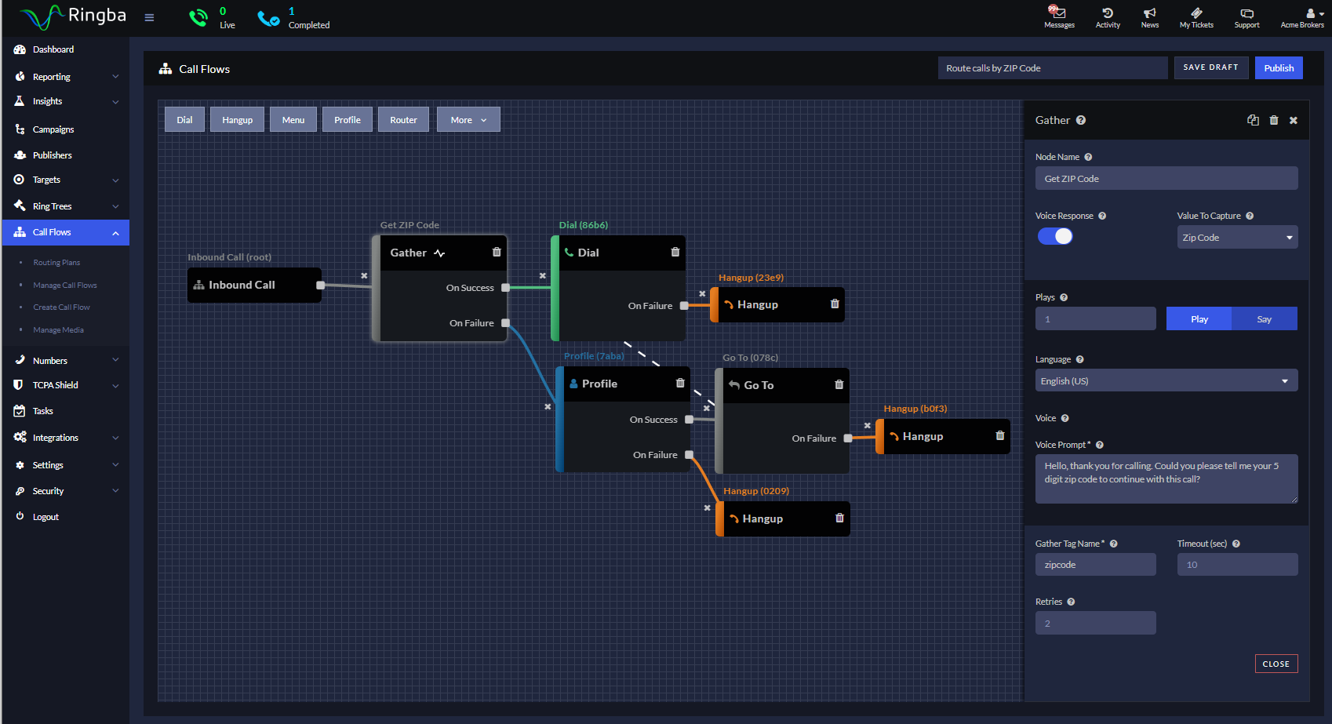Delete the Dial node via trash icon
Image resolution: width=1332 pixels, height=724 pixels.
(675, 252)
